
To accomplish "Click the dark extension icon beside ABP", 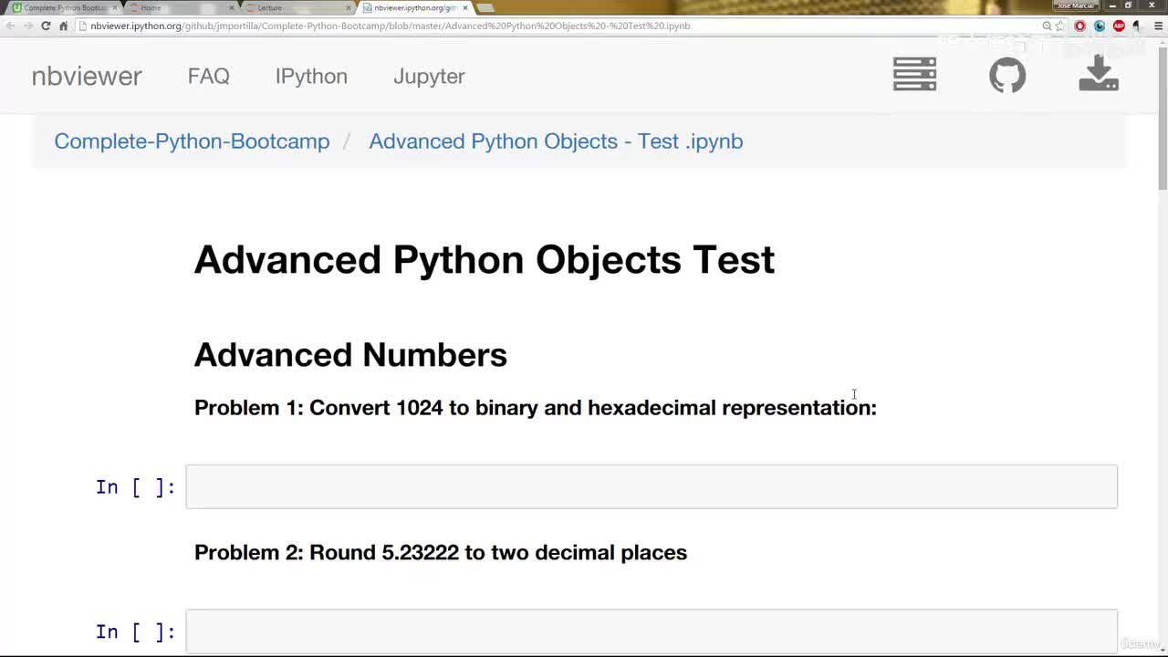I will tap(1137, 26).
